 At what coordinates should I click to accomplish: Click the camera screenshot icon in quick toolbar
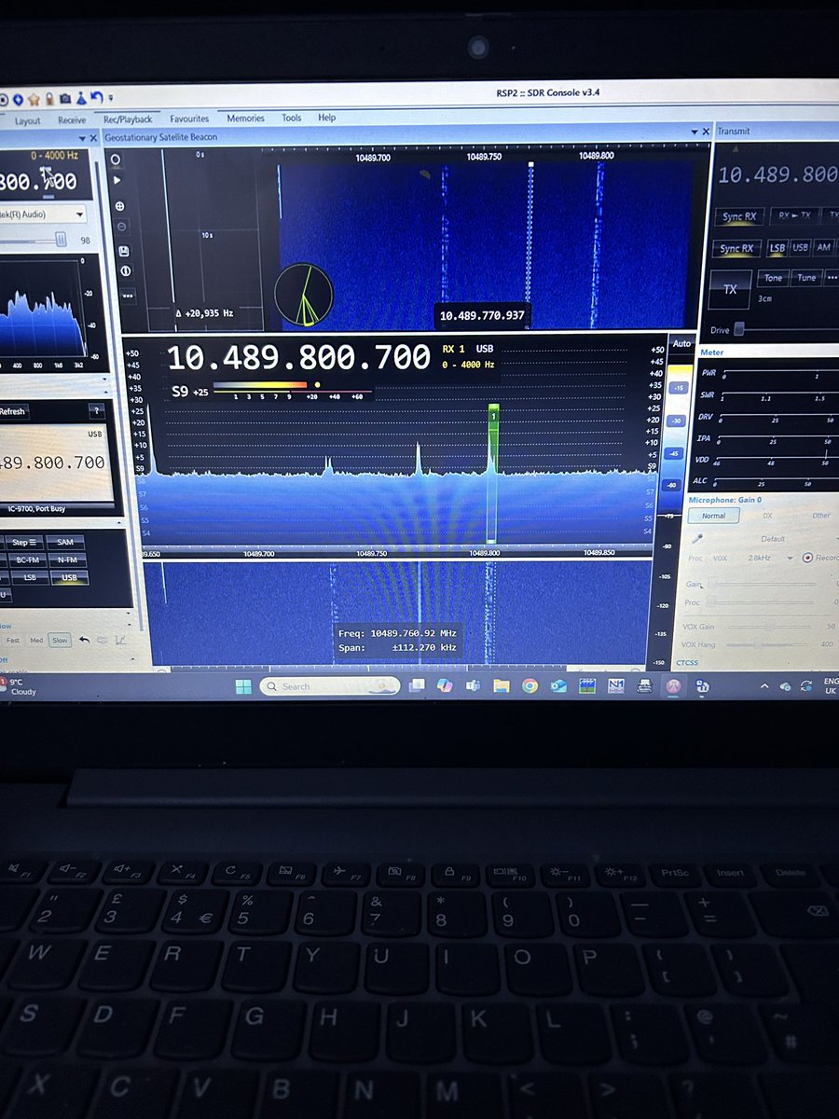65,99
